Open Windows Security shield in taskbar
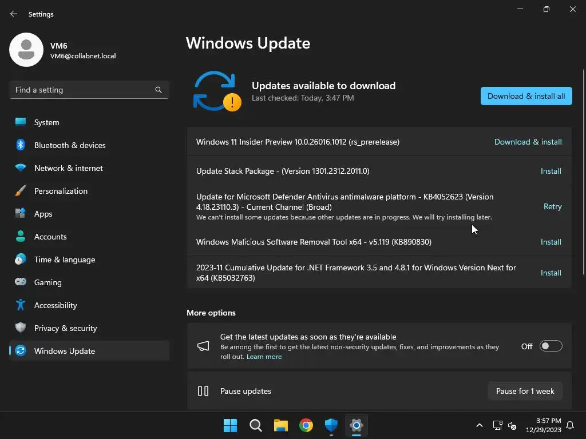 331,425
